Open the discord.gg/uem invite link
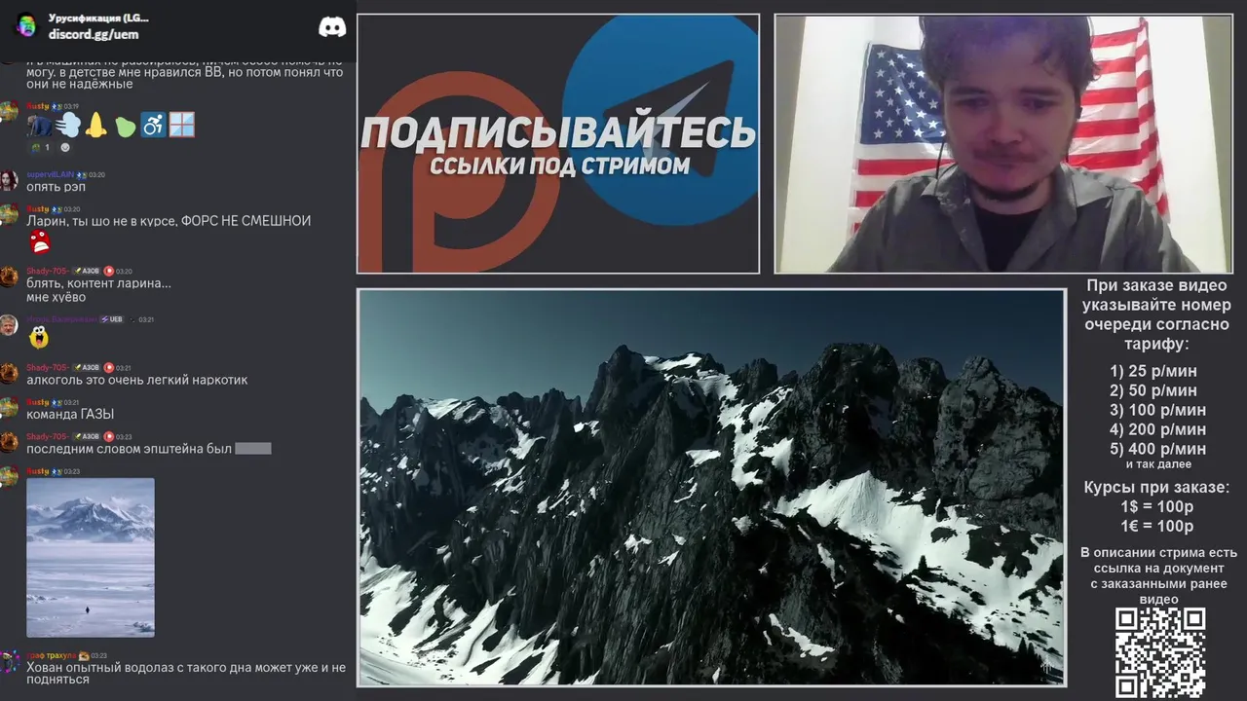The height and width of the screenshot is (701, 1247). tap(94, 34)
